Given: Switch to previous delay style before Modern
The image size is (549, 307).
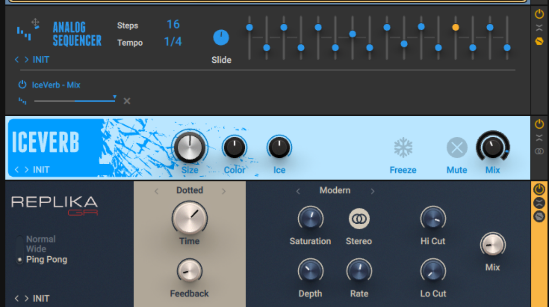Looking at the screenshot, I should click(298, 191).
